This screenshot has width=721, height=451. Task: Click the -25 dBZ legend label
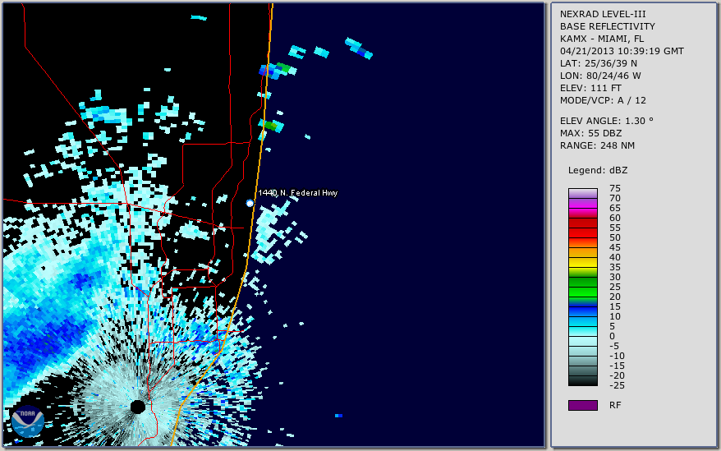point(617,385)
